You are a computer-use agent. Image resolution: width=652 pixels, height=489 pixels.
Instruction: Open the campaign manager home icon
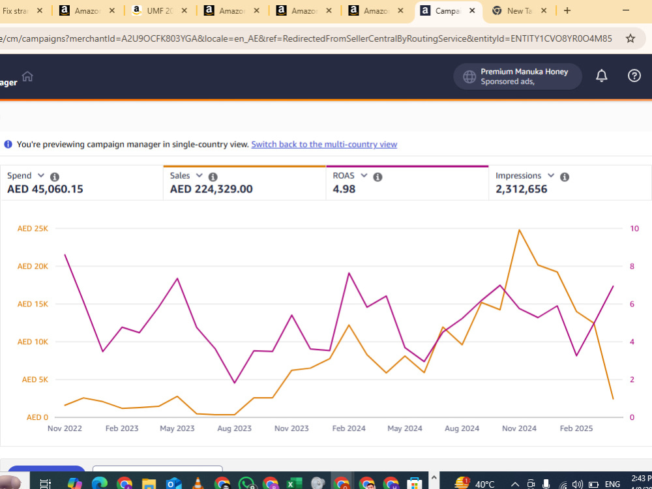pos(27,76)
